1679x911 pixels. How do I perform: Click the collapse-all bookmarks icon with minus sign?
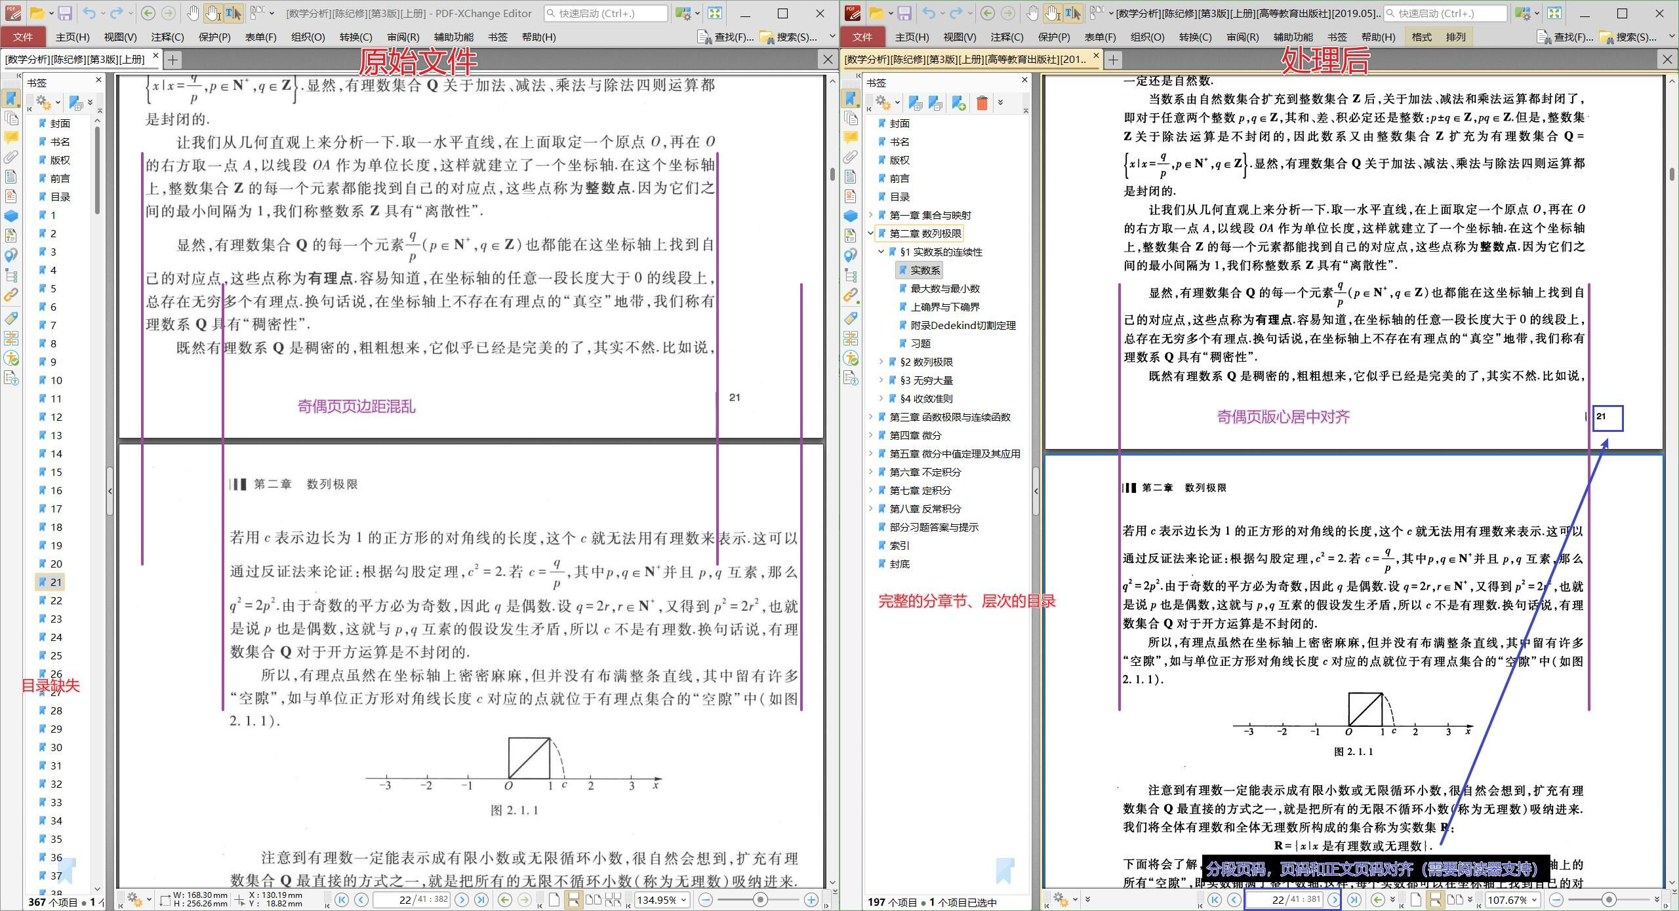tap(936, 103)
